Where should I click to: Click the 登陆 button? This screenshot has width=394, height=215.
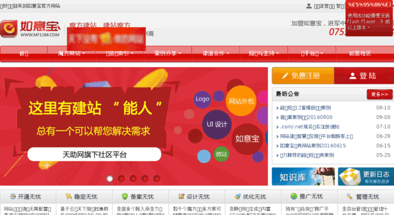[364, 76]
